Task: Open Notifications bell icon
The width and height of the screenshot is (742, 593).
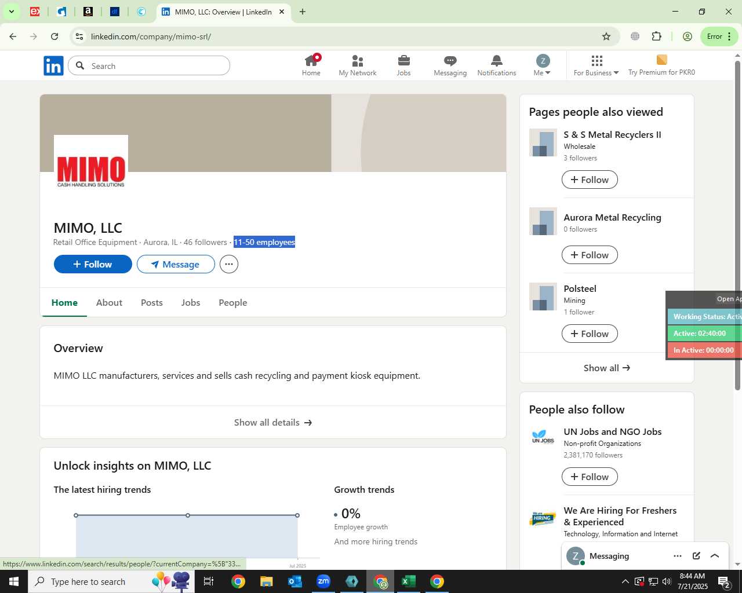Action: (497, 65)
